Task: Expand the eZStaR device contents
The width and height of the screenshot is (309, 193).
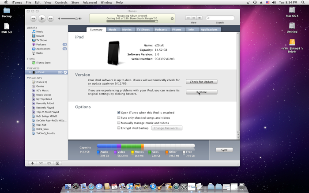Action: (x=30, y=72)
